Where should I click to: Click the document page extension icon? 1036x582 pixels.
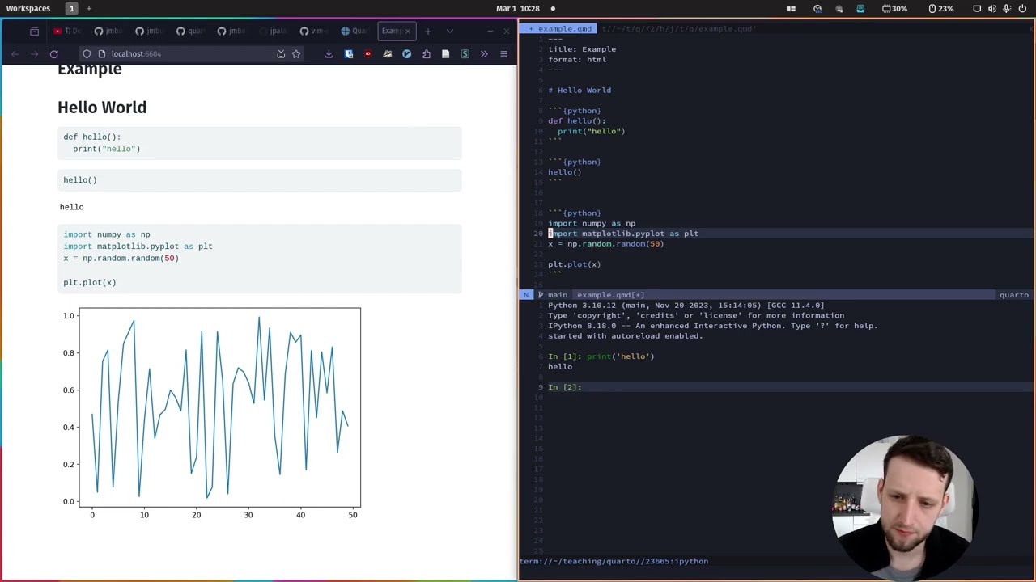(x=445, y=54)
